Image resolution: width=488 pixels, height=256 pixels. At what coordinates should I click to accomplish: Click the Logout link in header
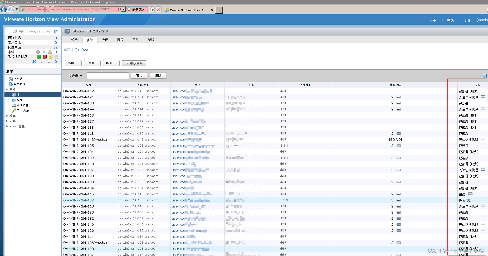point(468,21)
